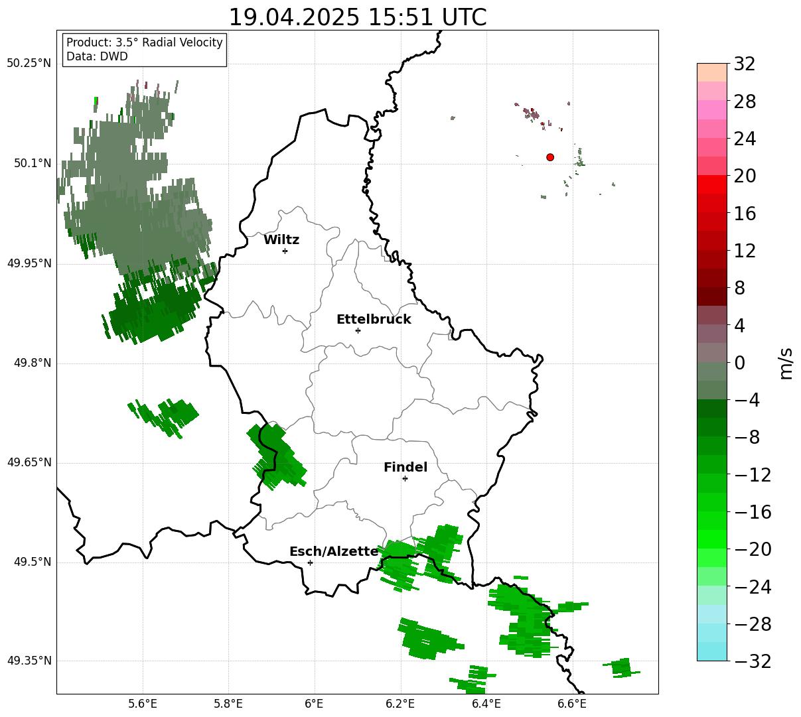
Task: Click the 'Product: 3.5° Radial Velocity' label
Action: point(145,42)
